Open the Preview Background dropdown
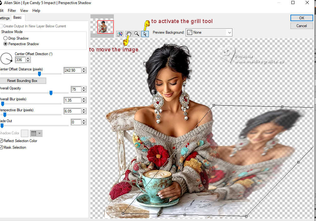This screenshot has width=316, height=221. (x=209, y=32)
